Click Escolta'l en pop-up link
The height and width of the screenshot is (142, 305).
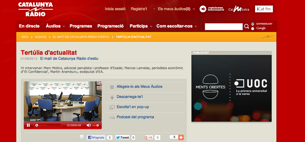(133, 107)
